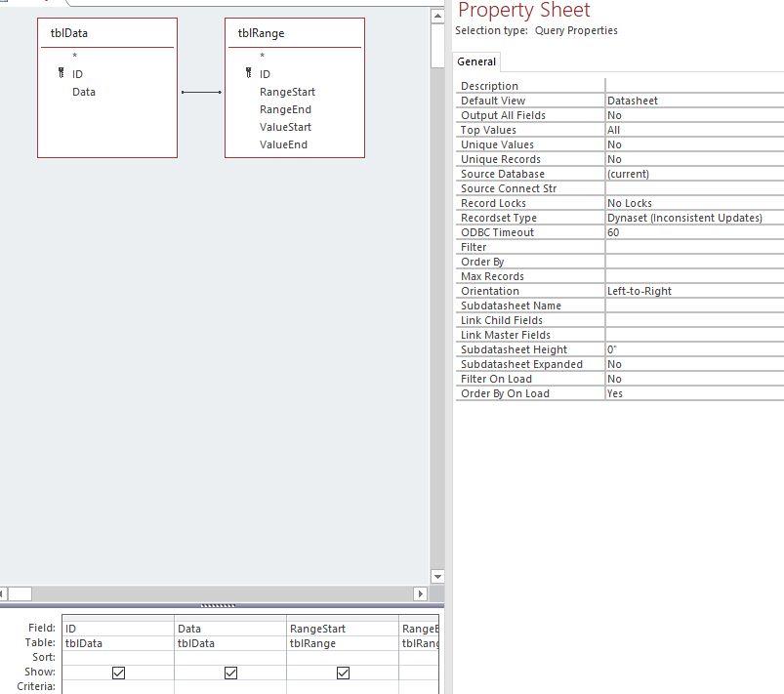Click the Order By property field
The image size is (784, 694).
click(694, 262)
